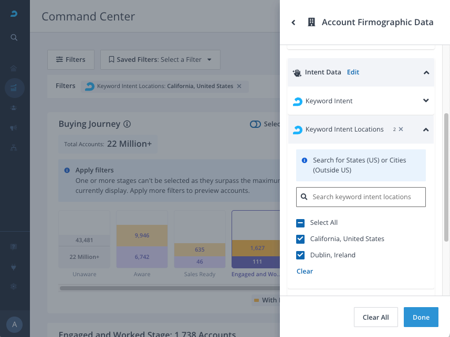Click the Clear link under locations
450x337 pixels.
pyautogui.click(x=305, y=271)
